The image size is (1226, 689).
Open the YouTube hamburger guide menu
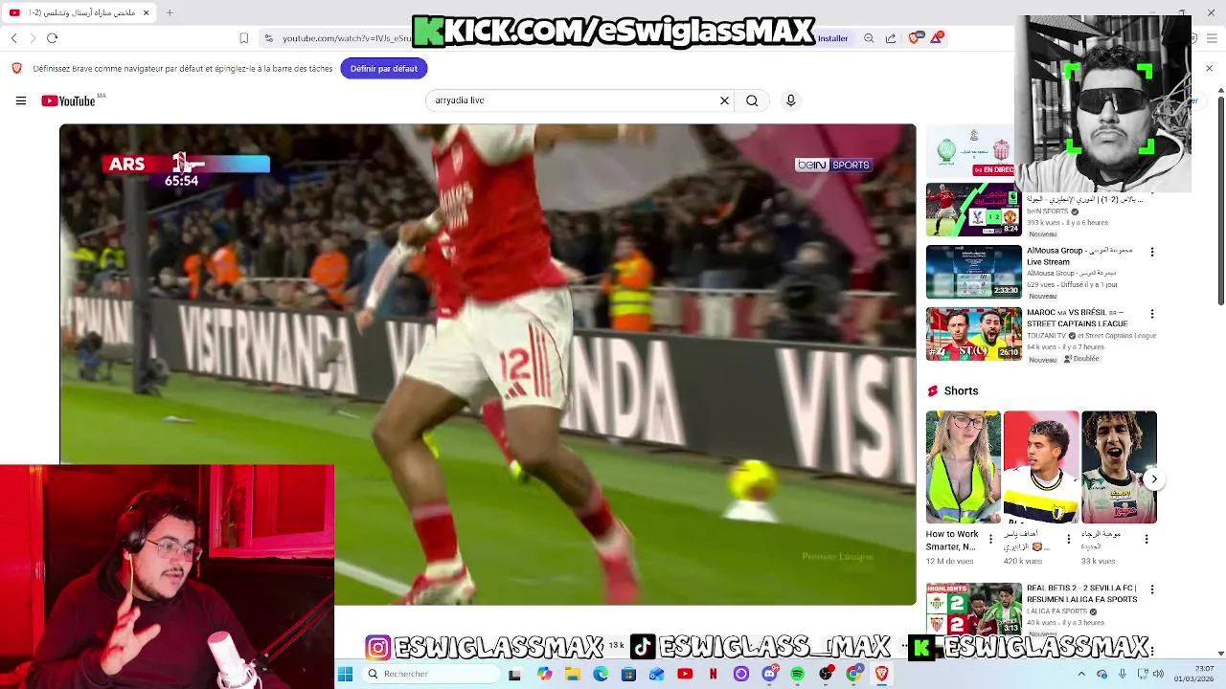(20, 100)
